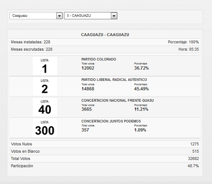Click PARTIDO LIBERAL RADICAL AUTENTICO heading
Image resolution: width=212 pixels, height=184 pixels.
click(114, 80)
